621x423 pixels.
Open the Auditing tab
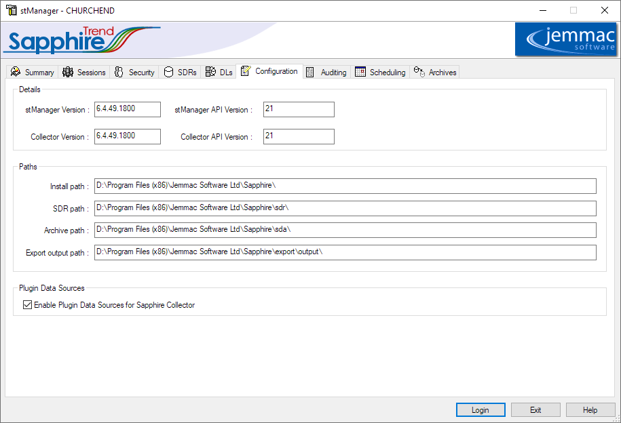pos(326,72)
